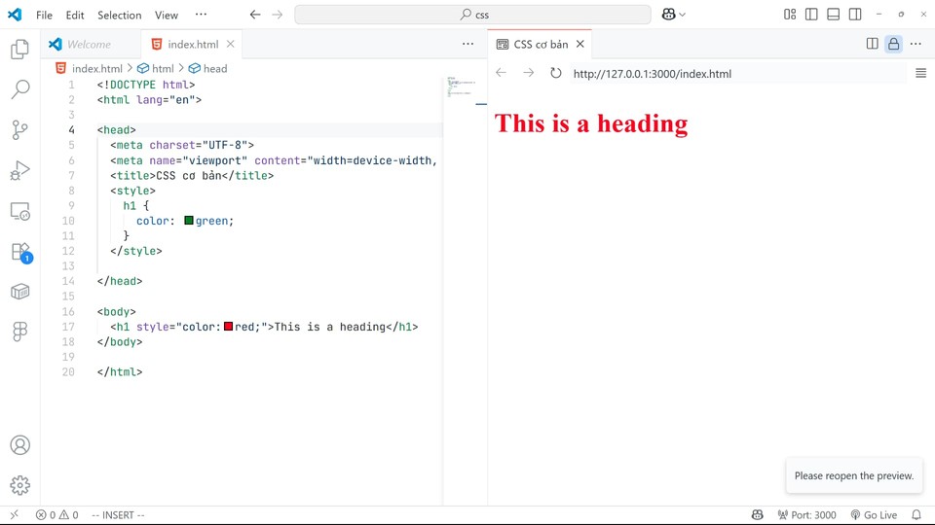
Task: Click the minimap code overview
Action: coord(461,87)
